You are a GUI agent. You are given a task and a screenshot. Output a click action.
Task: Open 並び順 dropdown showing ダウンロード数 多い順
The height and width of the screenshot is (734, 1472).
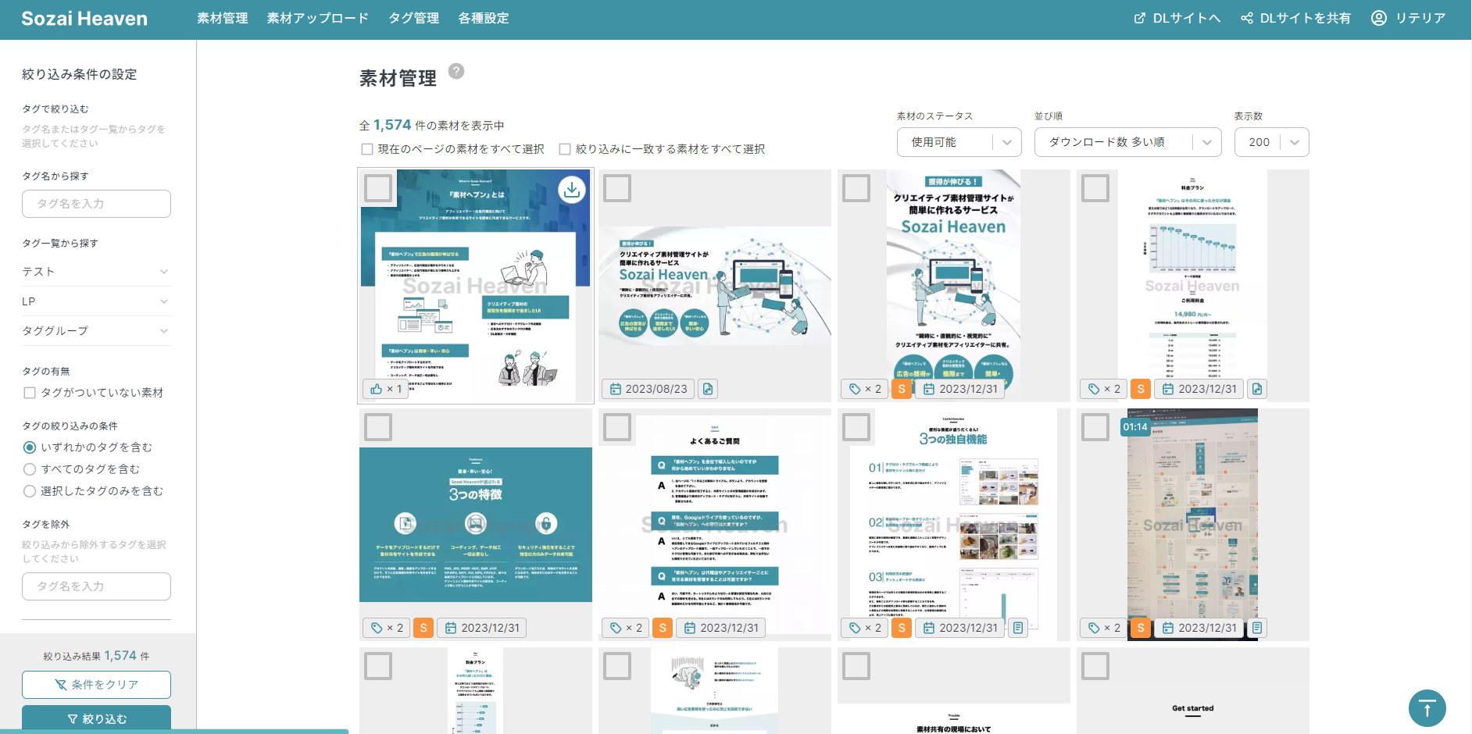(1128, 142)
